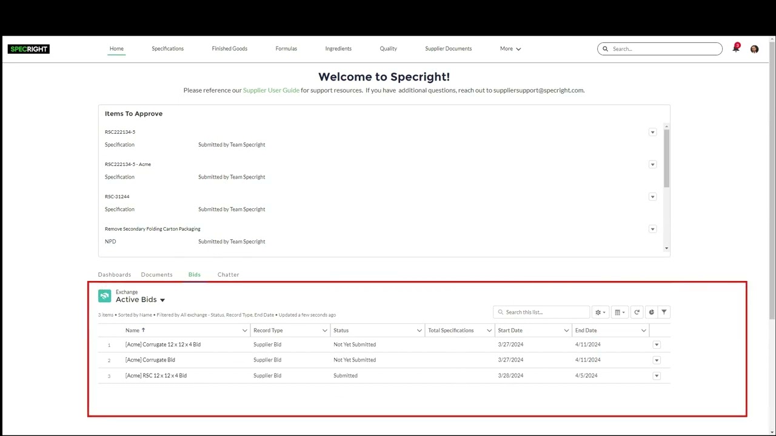Click the Submitted status cell
Image resolution: width=776 pixels, height=436 pixels.
[346, 376]
